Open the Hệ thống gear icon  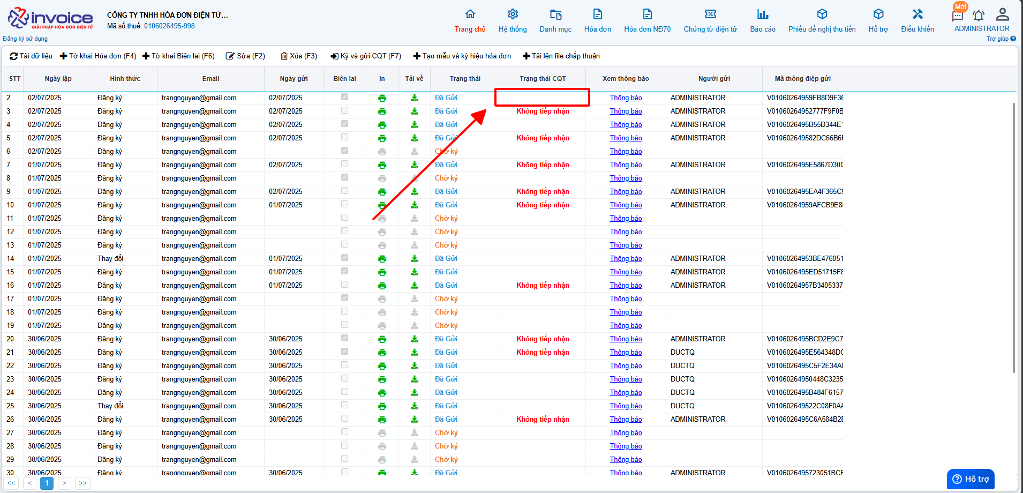point(513,14)
